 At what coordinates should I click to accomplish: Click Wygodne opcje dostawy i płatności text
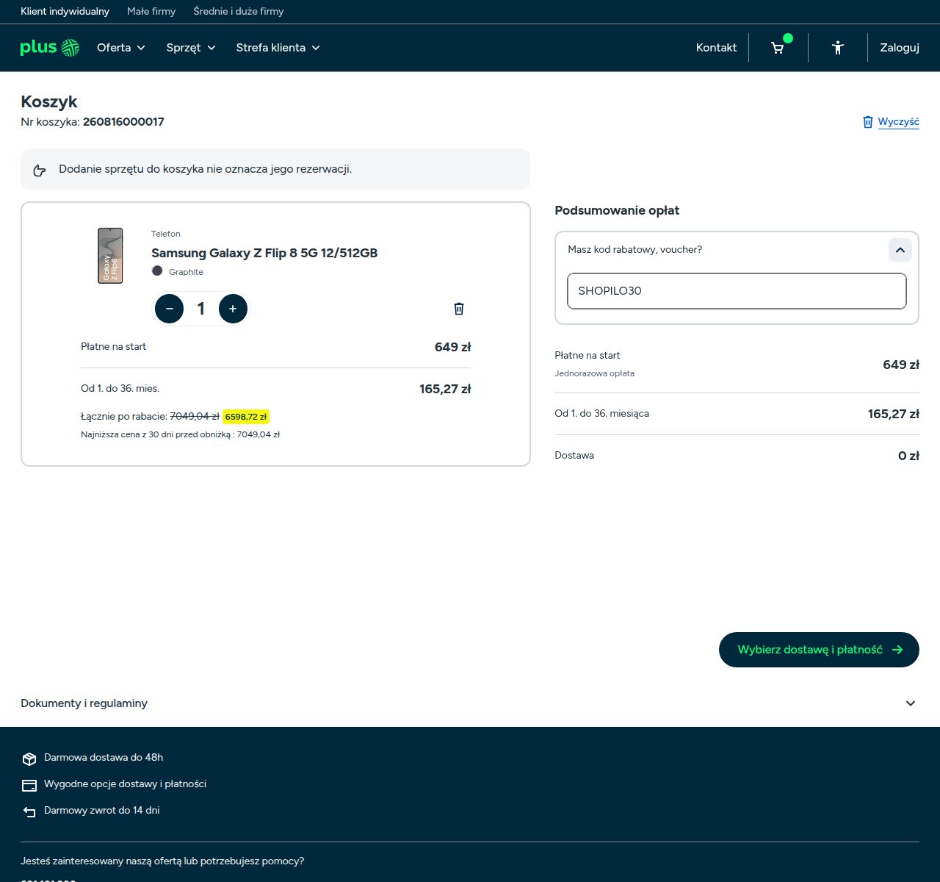point(126,784)
